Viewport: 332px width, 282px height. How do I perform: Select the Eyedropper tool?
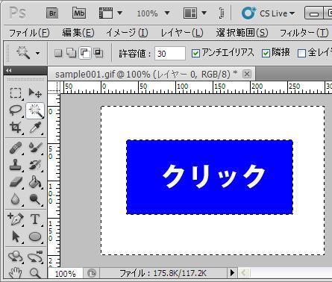tap(35, 128)
